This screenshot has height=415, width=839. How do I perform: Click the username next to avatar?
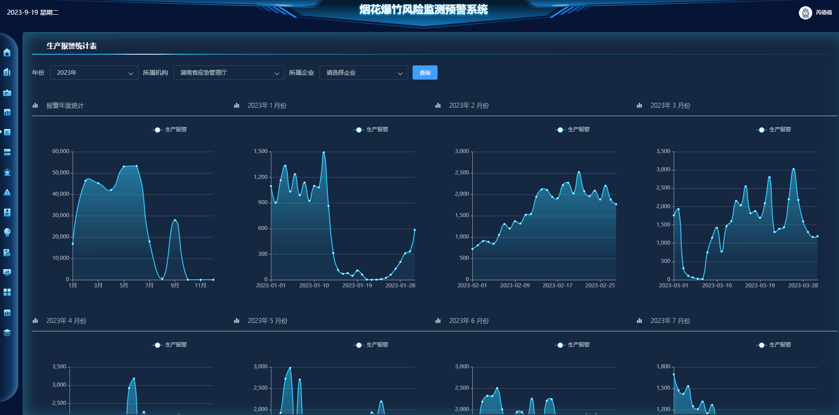pos(824,12)
